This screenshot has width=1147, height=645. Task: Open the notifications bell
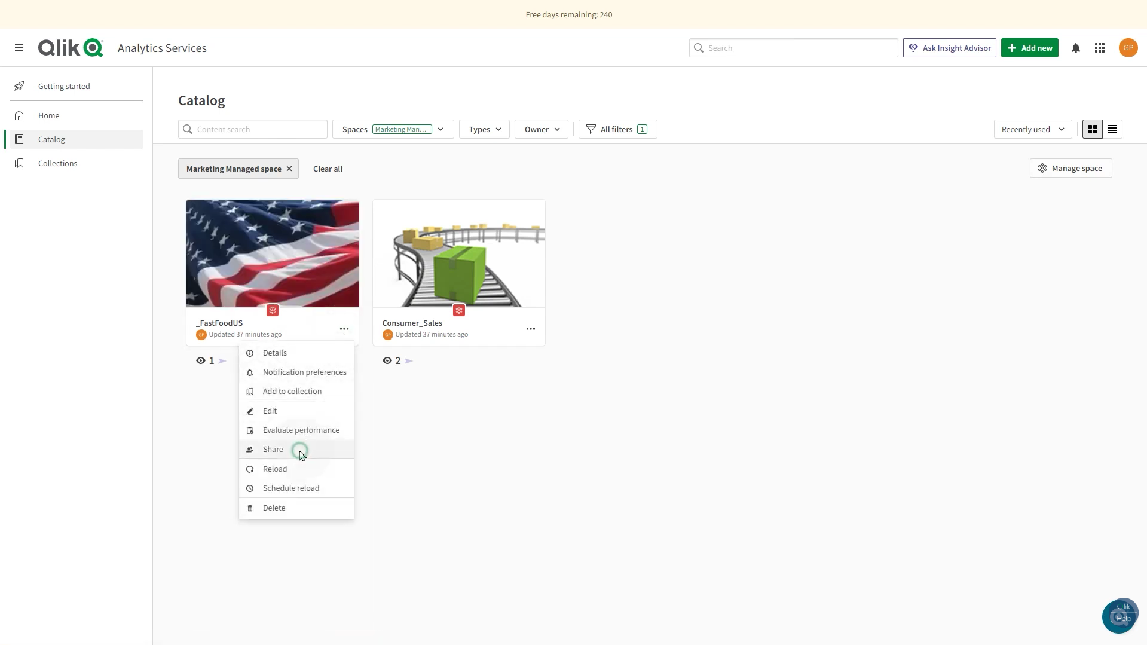point(1076,48)
